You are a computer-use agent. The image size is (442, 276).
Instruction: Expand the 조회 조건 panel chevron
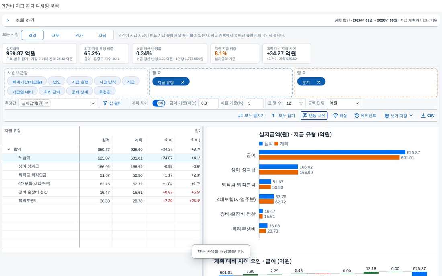pyautogui.click(x=8, y=20)
